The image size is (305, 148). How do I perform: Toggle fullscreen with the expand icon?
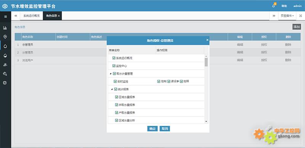[x=300, y=16]
